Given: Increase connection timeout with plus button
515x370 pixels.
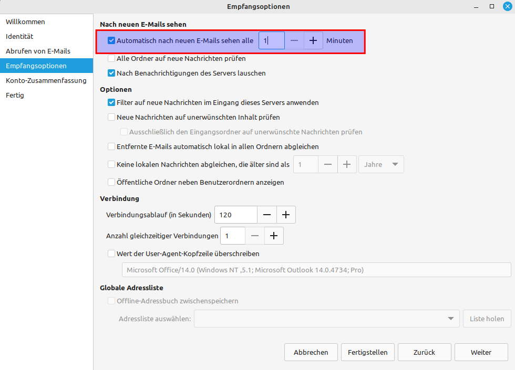Looking at the screenshot, I should click(286, 215).
